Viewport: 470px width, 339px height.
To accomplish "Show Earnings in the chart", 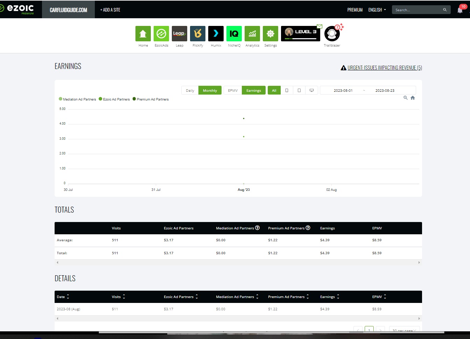I will [254, 90].
